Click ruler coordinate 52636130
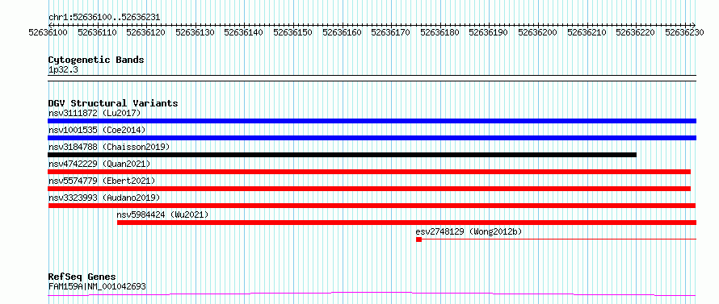The width and height of the screenshot is (719, 304). 196,32
